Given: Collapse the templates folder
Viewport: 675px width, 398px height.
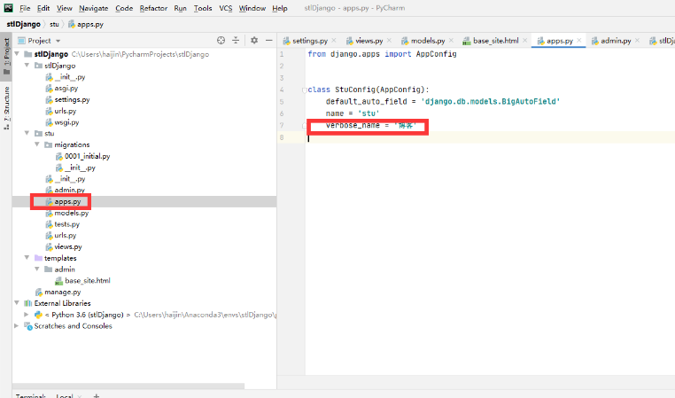Looking at the screenshot, I should (27, 258).
